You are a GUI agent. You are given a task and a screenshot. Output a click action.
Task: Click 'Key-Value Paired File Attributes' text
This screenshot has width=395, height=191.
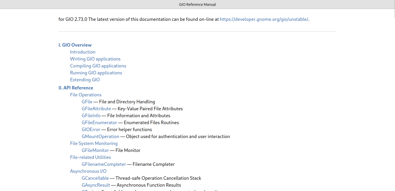(150, 109)
